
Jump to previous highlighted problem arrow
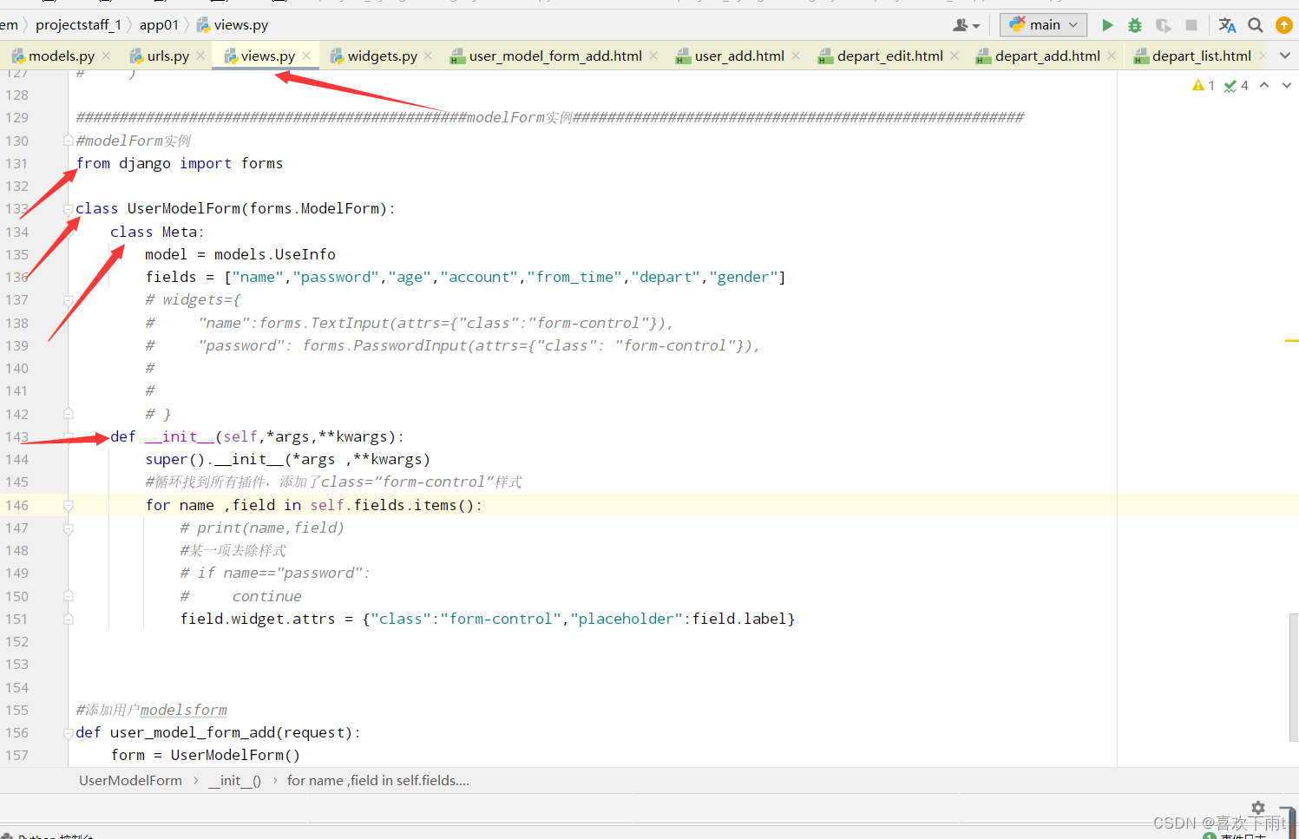1264,85
